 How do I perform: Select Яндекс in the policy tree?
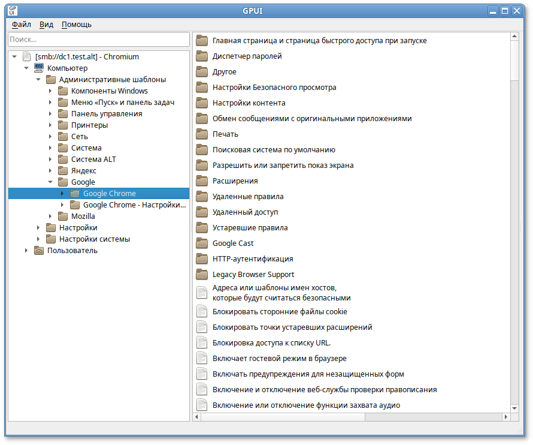pos(83,171)
